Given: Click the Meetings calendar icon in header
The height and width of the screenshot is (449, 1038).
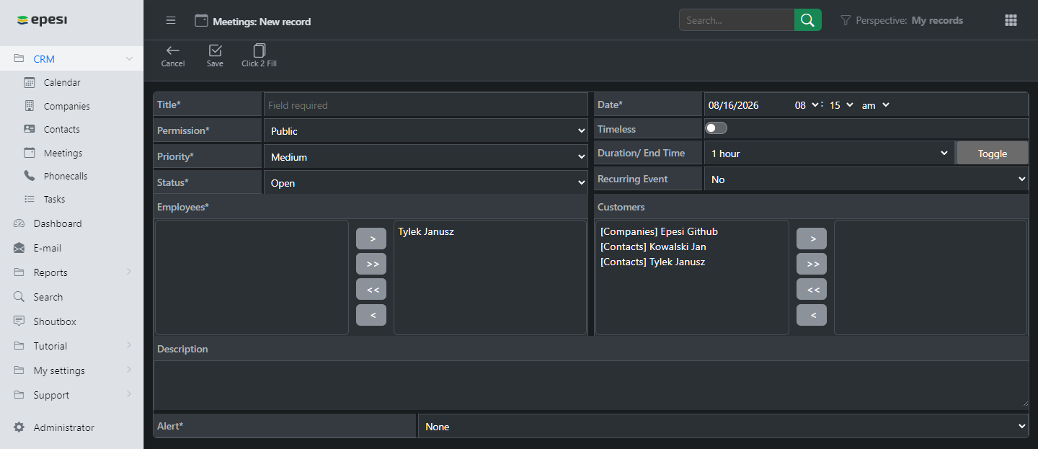Looking at the screenshot, I should coord(202,21).
